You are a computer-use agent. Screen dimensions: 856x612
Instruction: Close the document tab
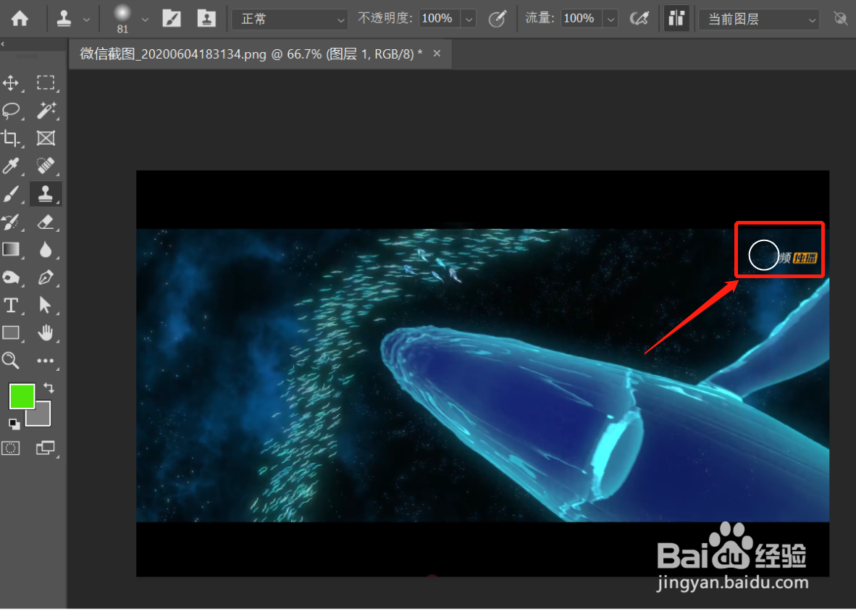(x=437, y=54)
